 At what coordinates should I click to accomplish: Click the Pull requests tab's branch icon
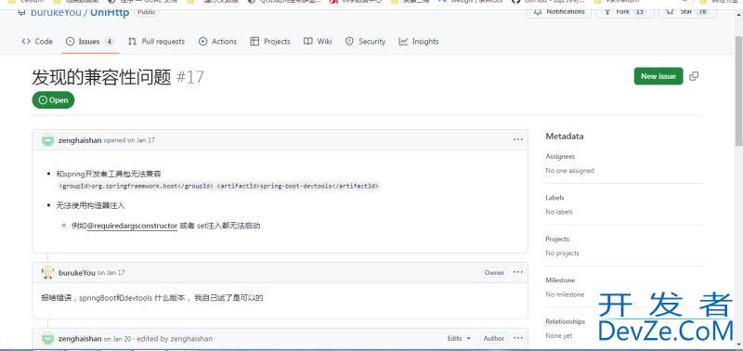tap(132, 42)
